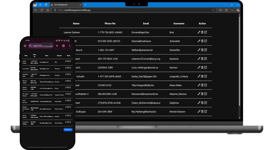The image size is (274, 150).
Task: Click phone number 024-648-3804 on laptop
Action: tap(105, 112)
